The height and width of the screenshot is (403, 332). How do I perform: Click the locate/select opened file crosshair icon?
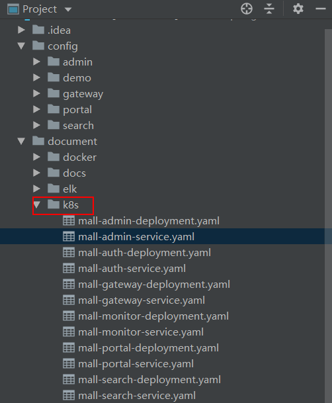point(247,9)
